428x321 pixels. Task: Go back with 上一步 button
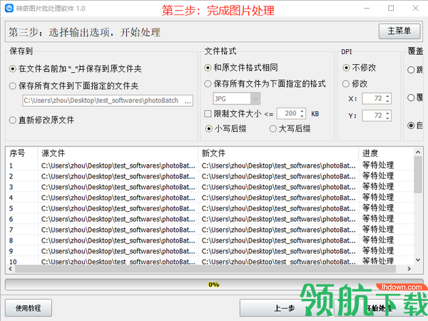coord(285,308)
